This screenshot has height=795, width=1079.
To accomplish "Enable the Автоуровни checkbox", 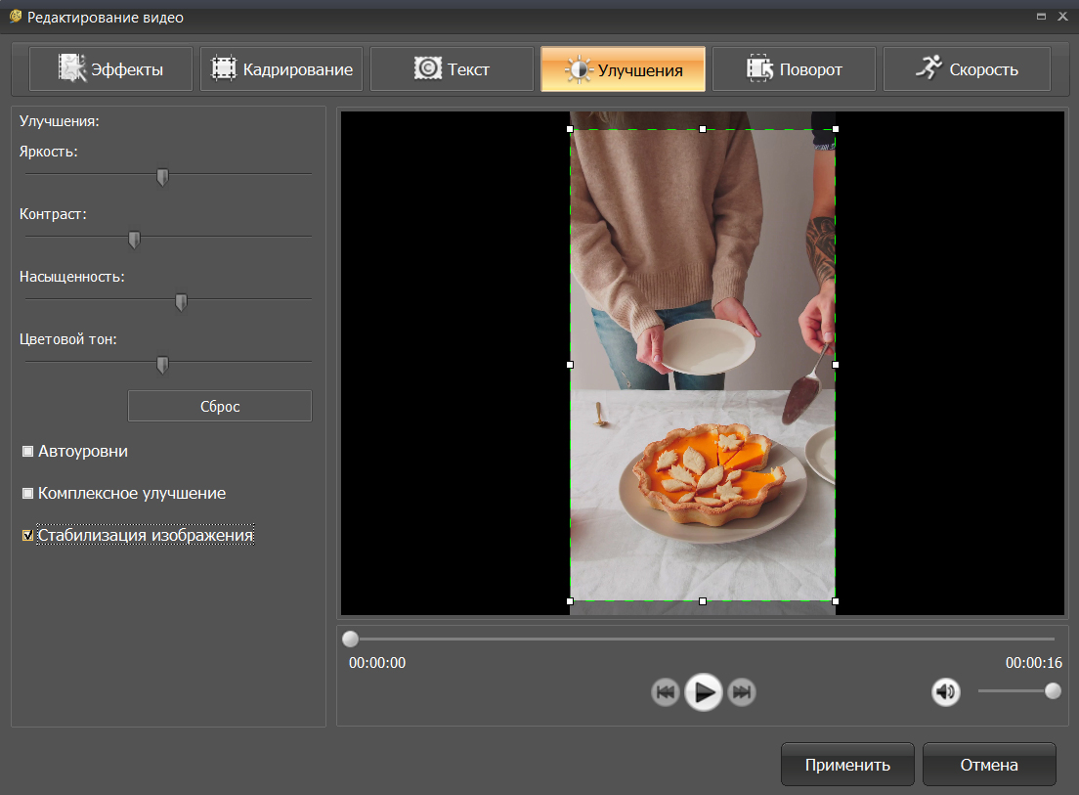I will (27, 452).
